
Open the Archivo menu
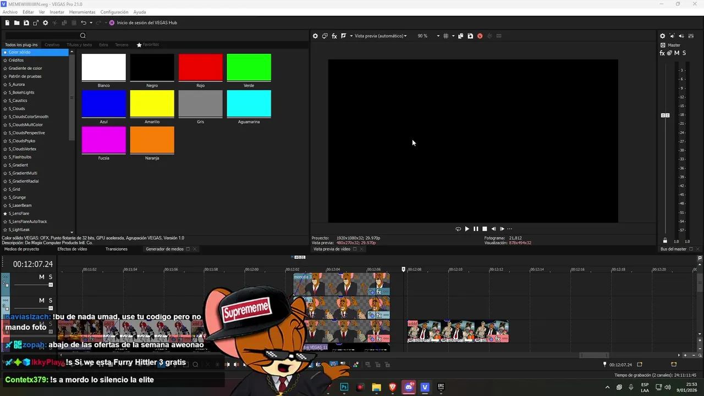[10, 12]
